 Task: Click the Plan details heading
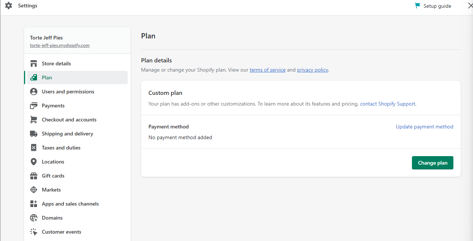pos(157,60)
